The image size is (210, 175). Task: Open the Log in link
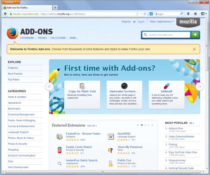click(141, 21)
